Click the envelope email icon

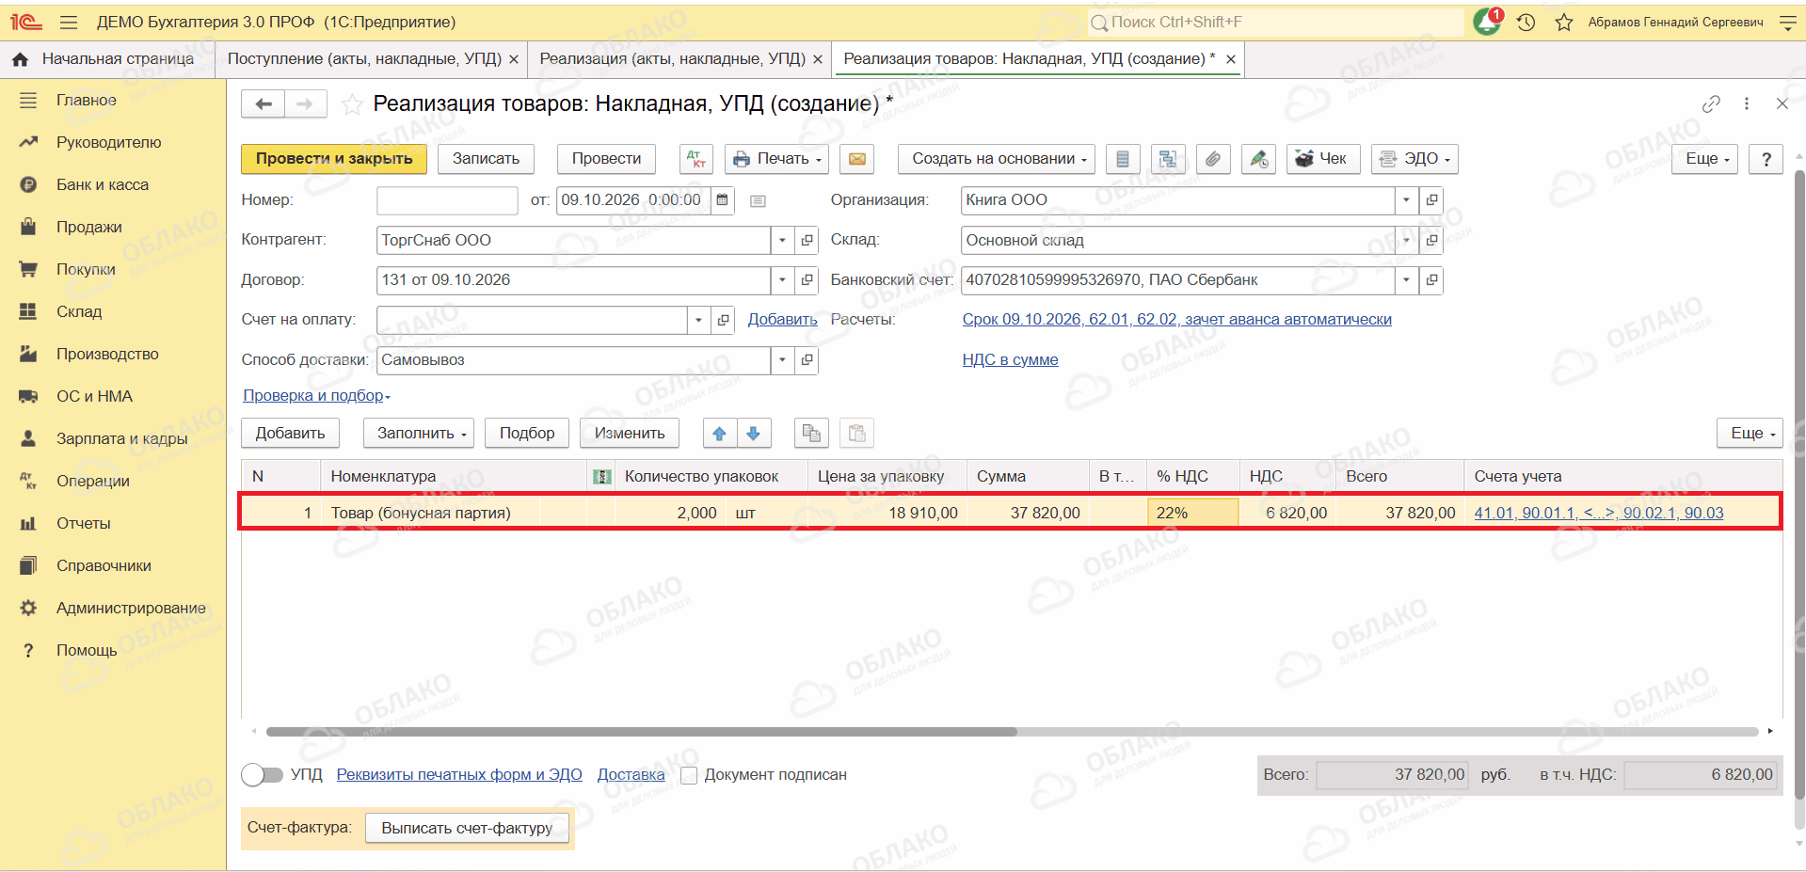(856, 159)
